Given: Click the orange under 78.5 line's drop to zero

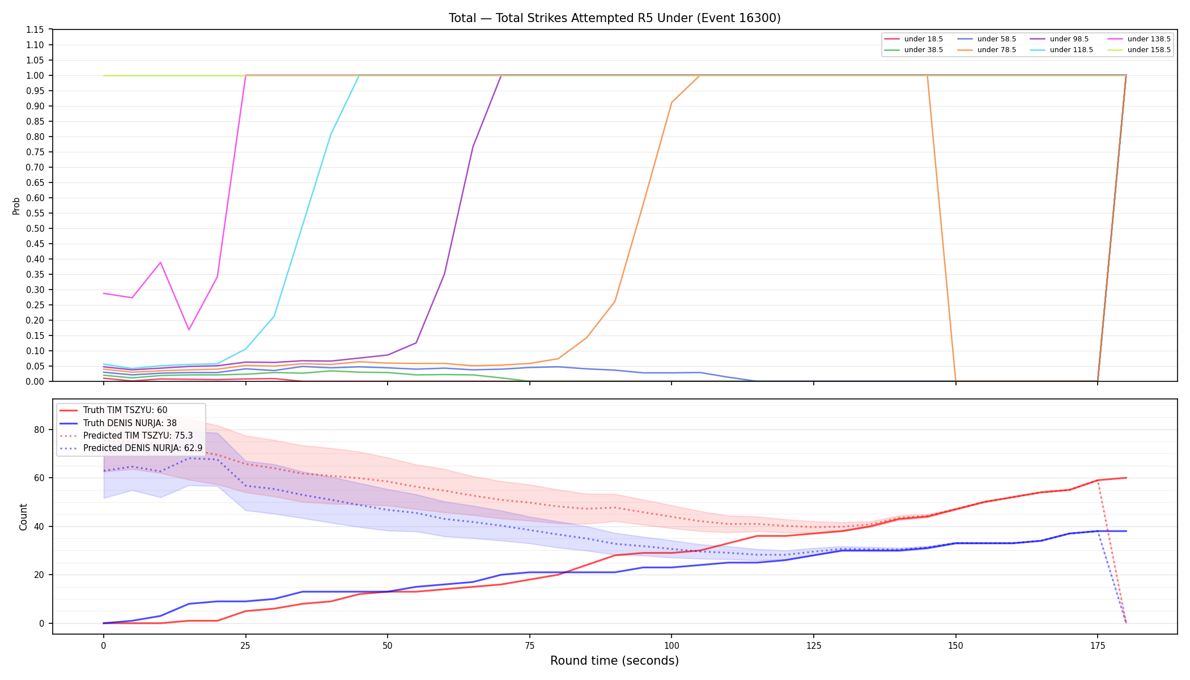Looking at the screenshot, I should [955, 381].
